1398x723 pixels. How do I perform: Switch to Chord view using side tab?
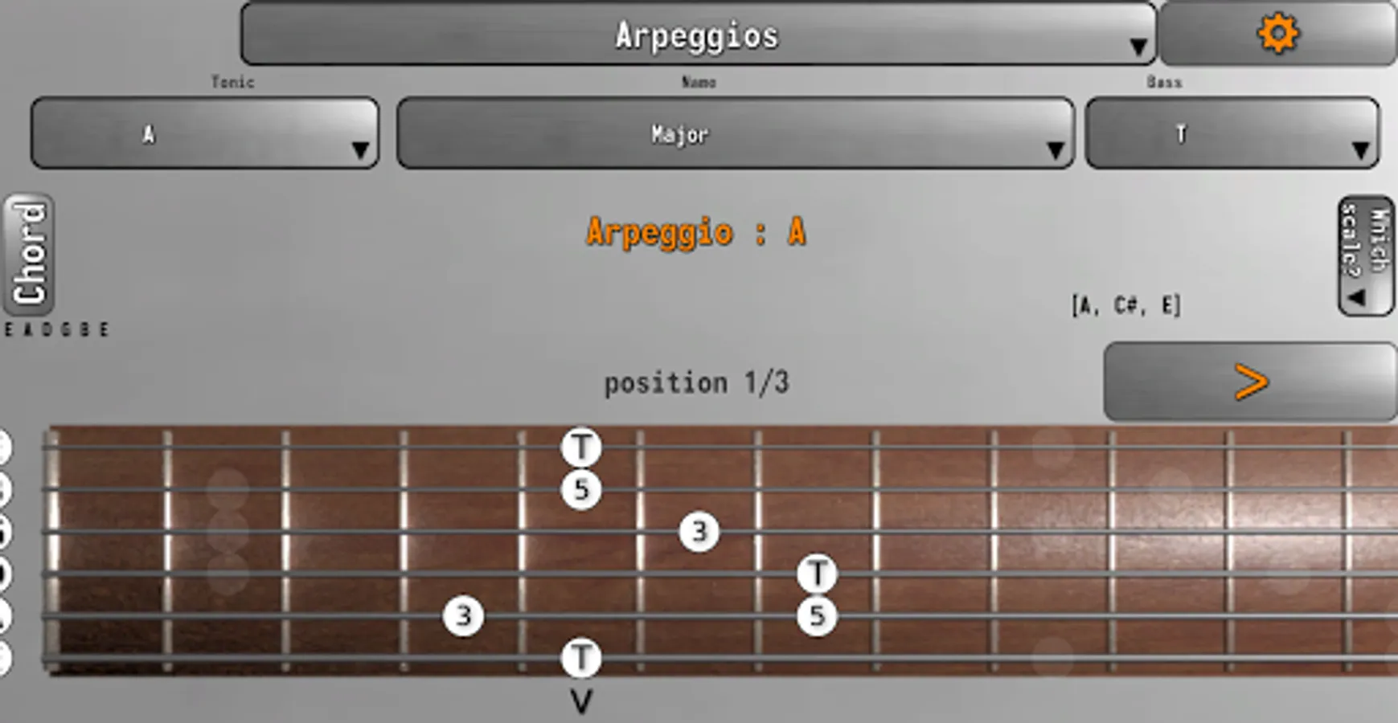[x=29, y=254]
